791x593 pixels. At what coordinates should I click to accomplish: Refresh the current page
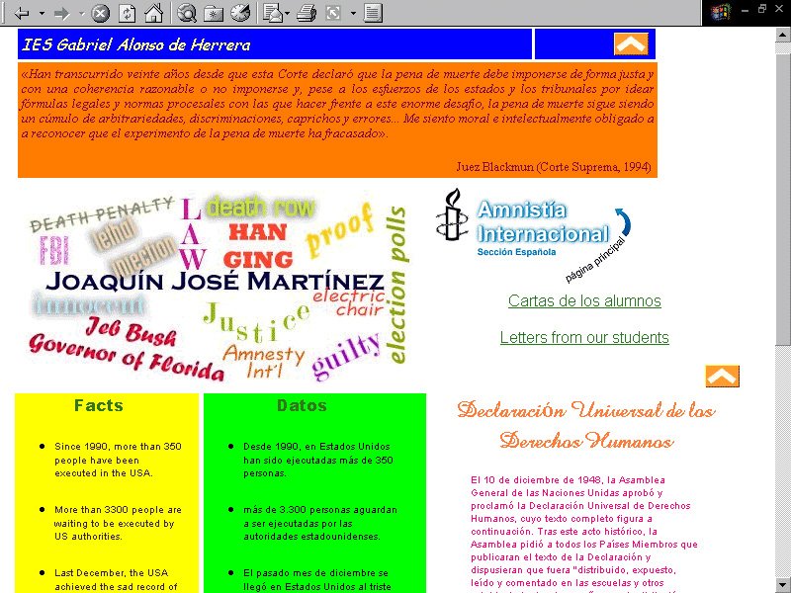click(127, 13)
